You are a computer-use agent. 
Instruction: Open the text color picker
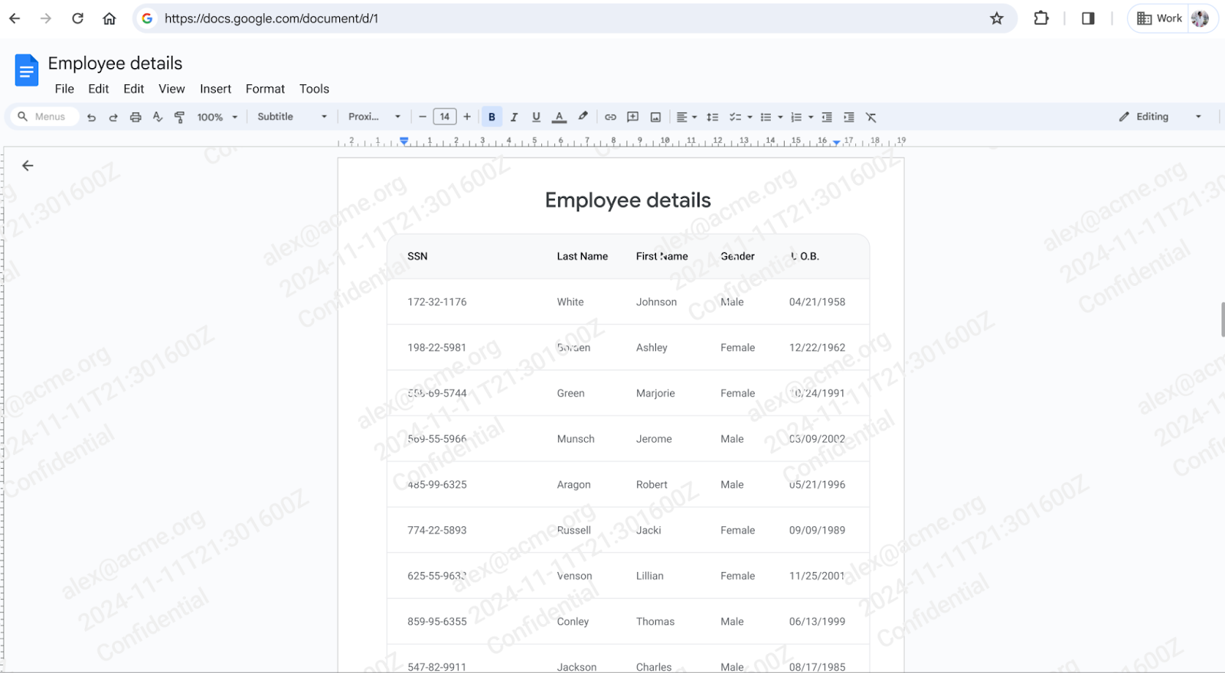coord(560,117)
